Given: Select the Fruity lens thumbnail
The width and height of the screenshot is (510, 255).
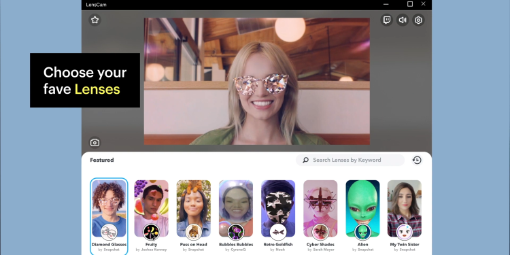Looking at the screenshot, I should (x=151, y=209).
